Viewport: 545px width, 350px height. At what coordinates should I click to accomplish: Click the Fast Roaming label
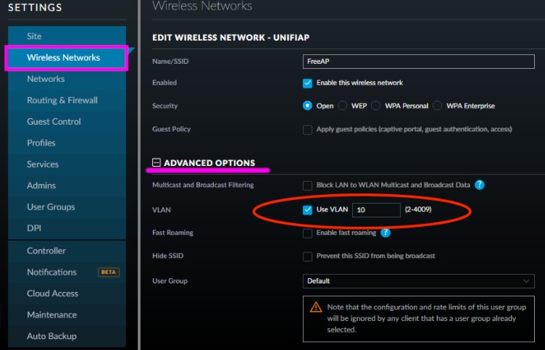[172, 233]
